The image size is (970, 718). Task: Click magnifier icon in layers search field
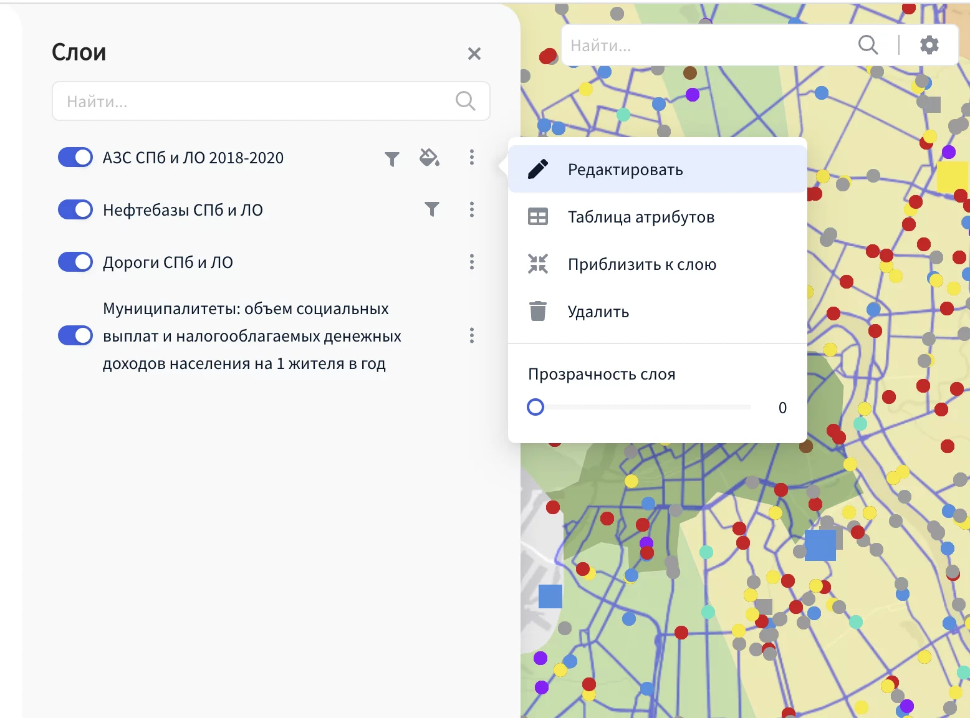(x=465, y=101)
